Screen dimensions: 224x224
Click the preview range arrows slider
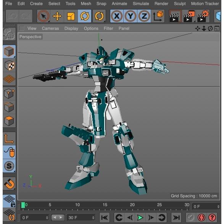point(58,218)
